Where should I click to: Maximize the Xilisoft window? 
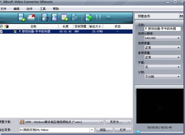(175, 2)
